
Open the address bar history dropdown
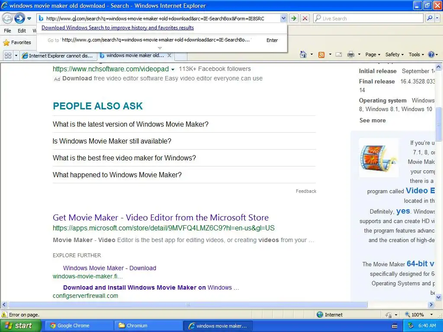pyautogui.click(x=283, y=18)
